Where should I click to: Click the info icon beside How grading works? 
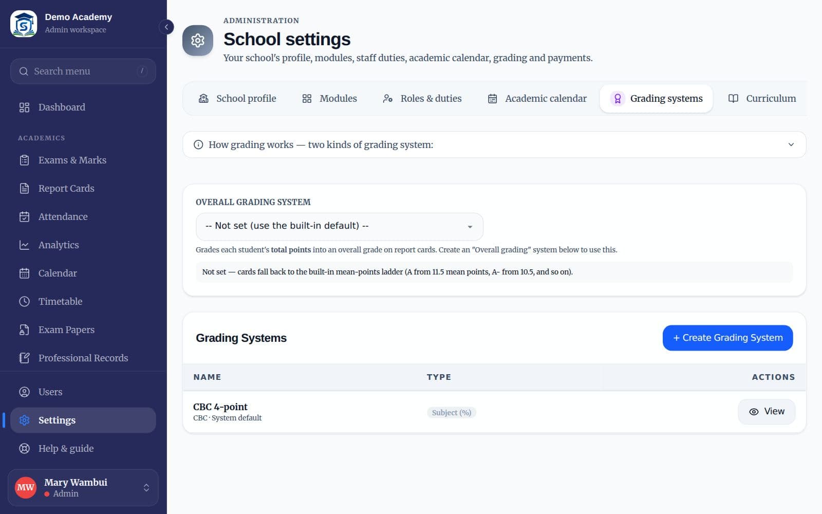(x=198, y=145)
